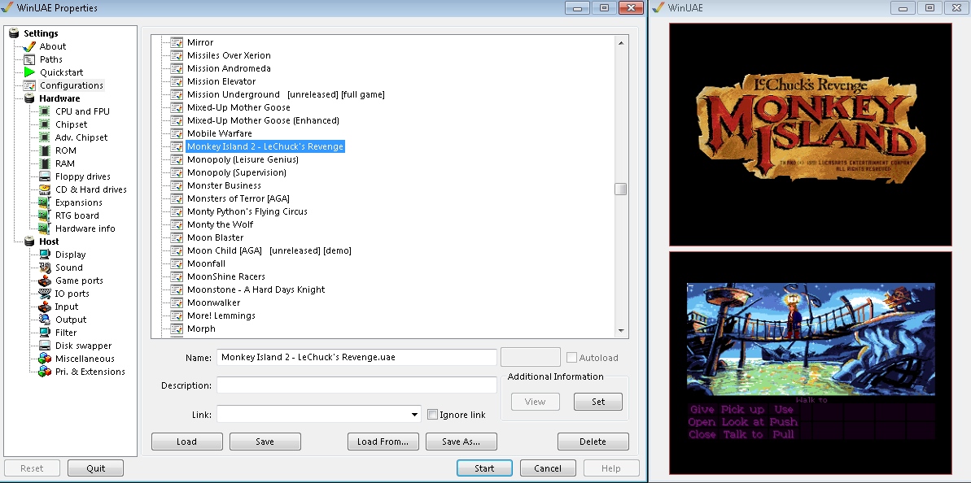Click the Load From... button

[383, 442]
